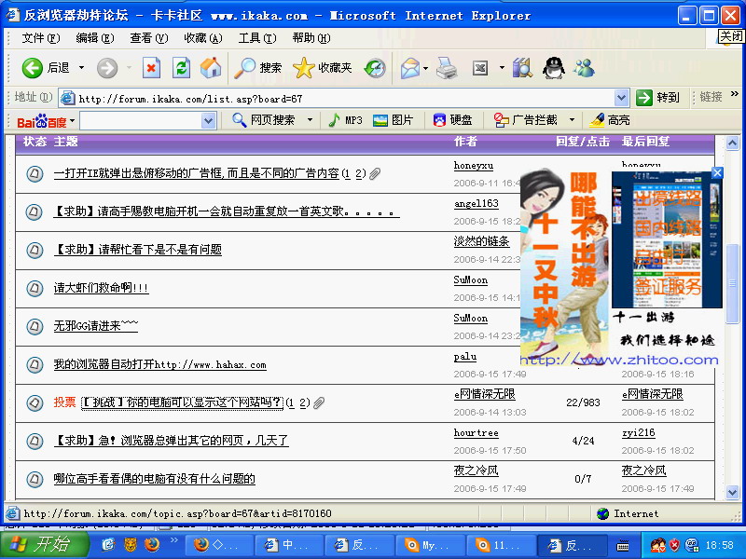Click the Windows 开始 Start button
The width and height of the screenshot is (746, 559).
pos(44,544)
